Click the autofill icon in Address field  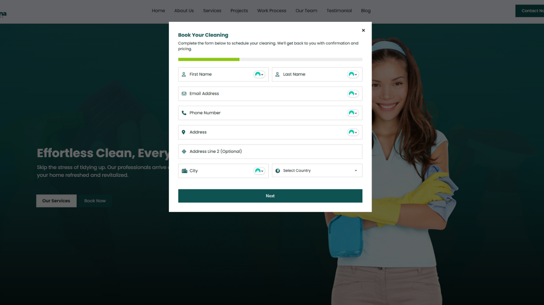pos(353,132)
